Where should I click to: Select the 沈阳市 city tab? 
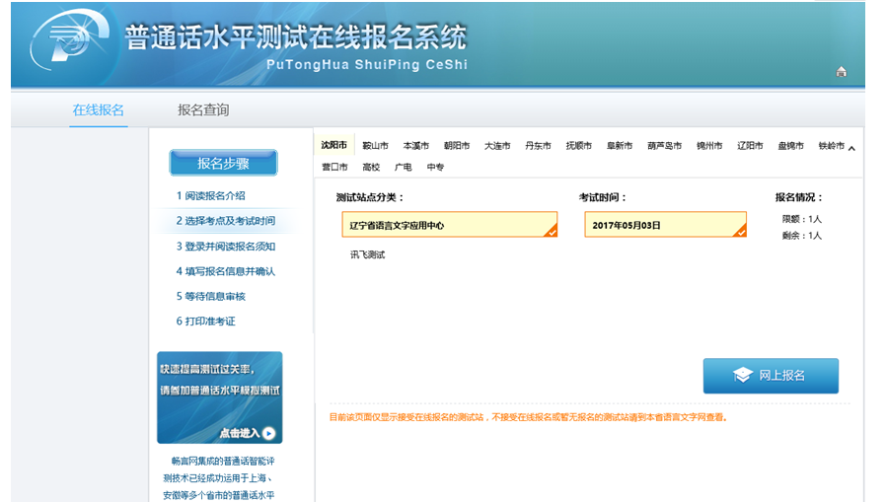[x=333, y=145]
